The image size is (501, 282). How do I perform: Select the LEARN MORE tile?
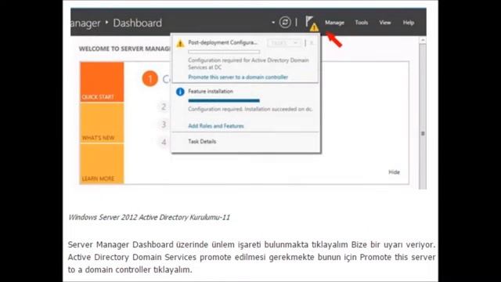pos(102,164)
